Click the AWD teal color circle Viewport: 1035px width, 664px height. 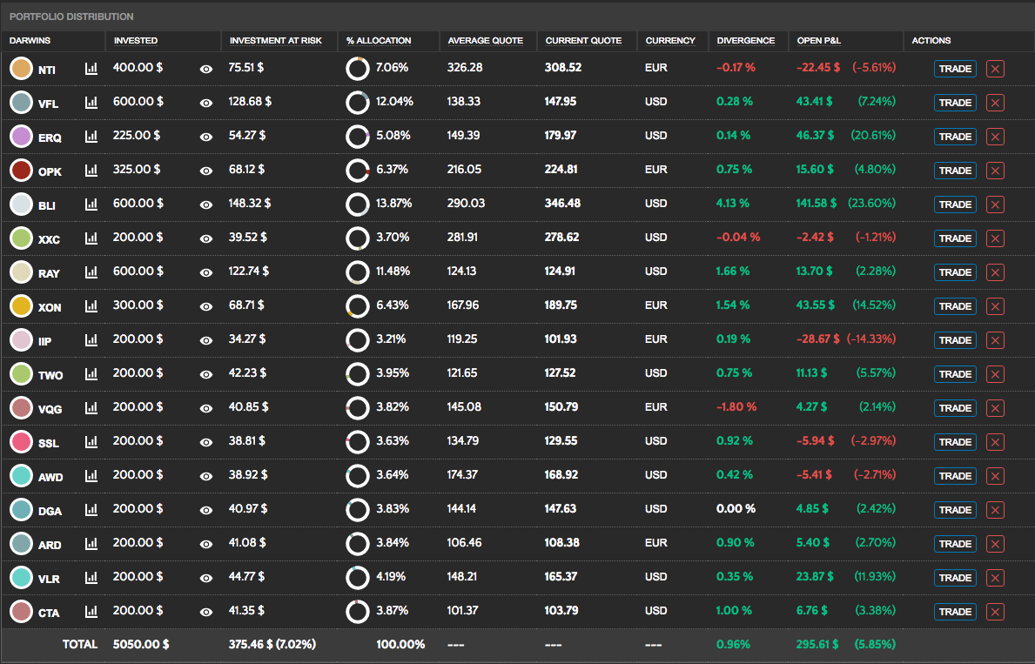[x=22, y=476]
